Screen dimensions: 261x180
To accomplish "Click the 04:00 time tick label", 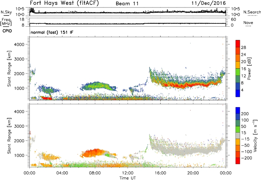I will [62, 173].
